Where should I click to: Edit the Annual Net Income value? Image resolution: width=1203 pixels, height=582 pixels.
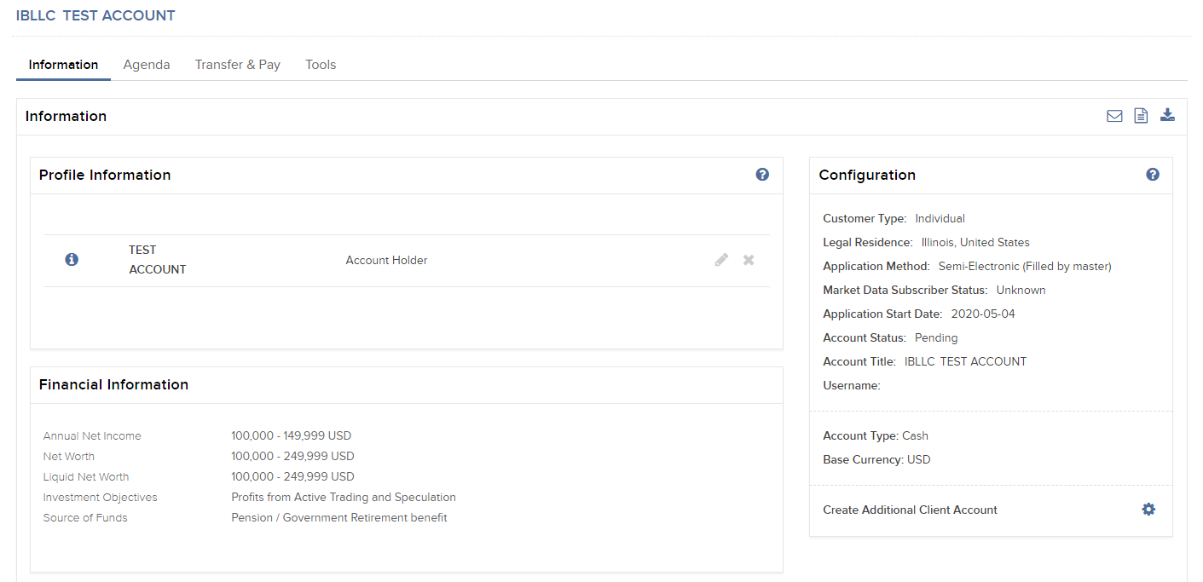pos(291,435)
